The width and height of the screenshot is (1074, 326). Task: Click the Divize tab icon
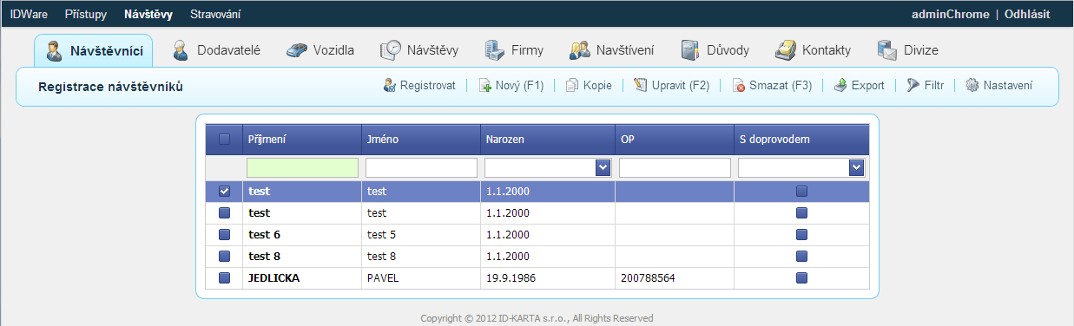pyautogui.click(x=887, y=50)
